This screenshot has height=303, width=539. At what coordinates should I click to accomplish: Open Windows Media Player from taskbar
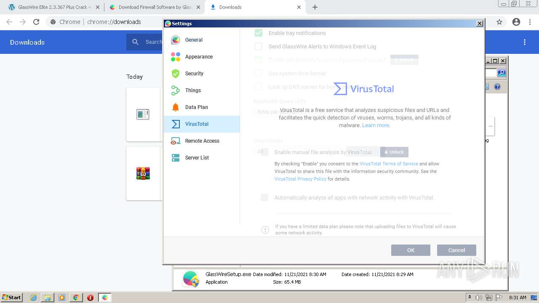[62, 298]
